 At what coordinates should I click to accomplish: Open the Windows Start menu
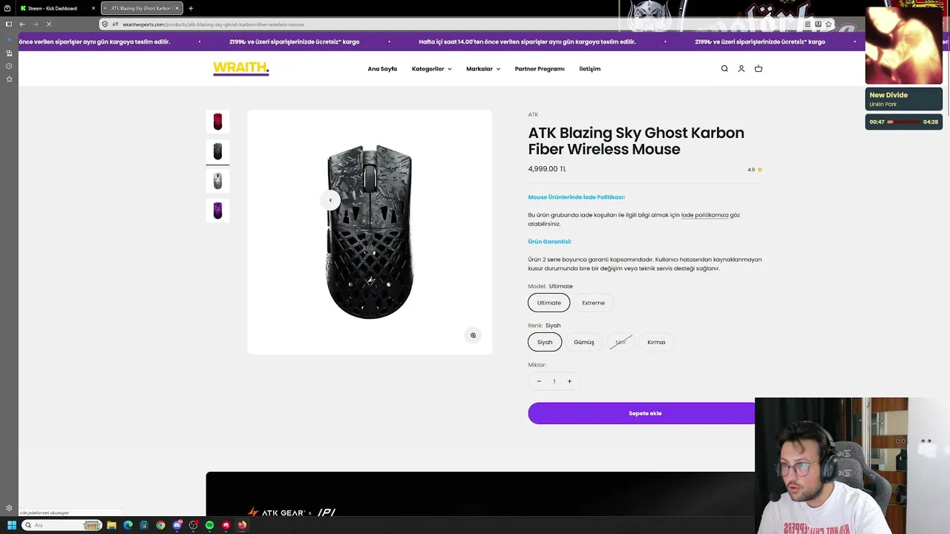pos(11,525)
